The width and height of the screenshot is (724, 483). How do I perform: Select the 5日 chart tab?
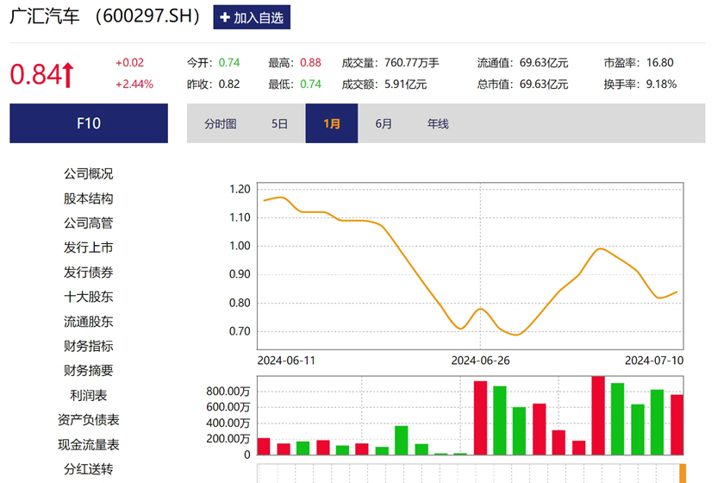pyautogui.click(x=279, y=124)
